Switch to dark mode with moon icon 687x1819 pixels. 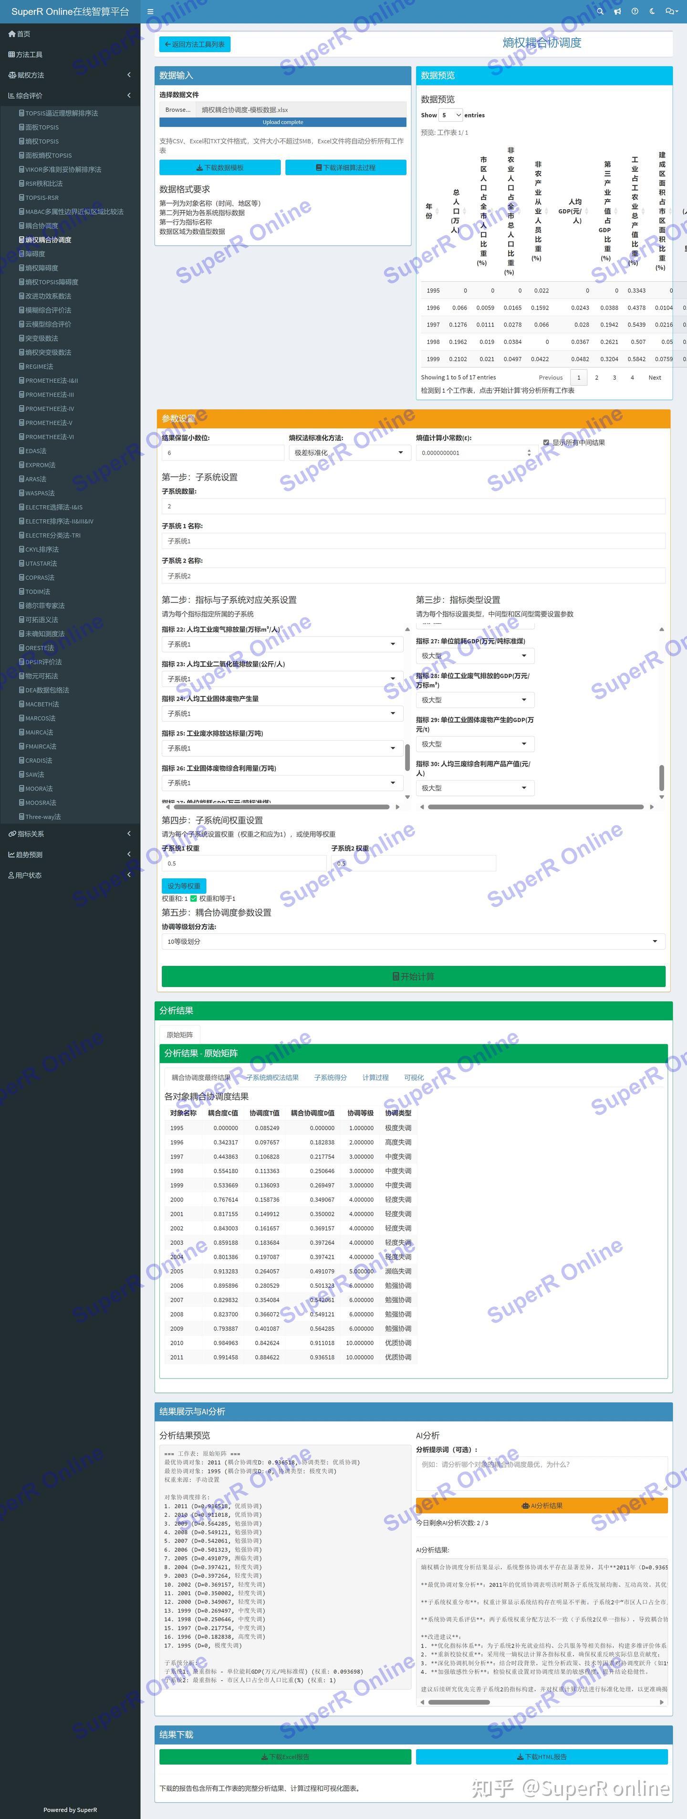pos(652,11)
